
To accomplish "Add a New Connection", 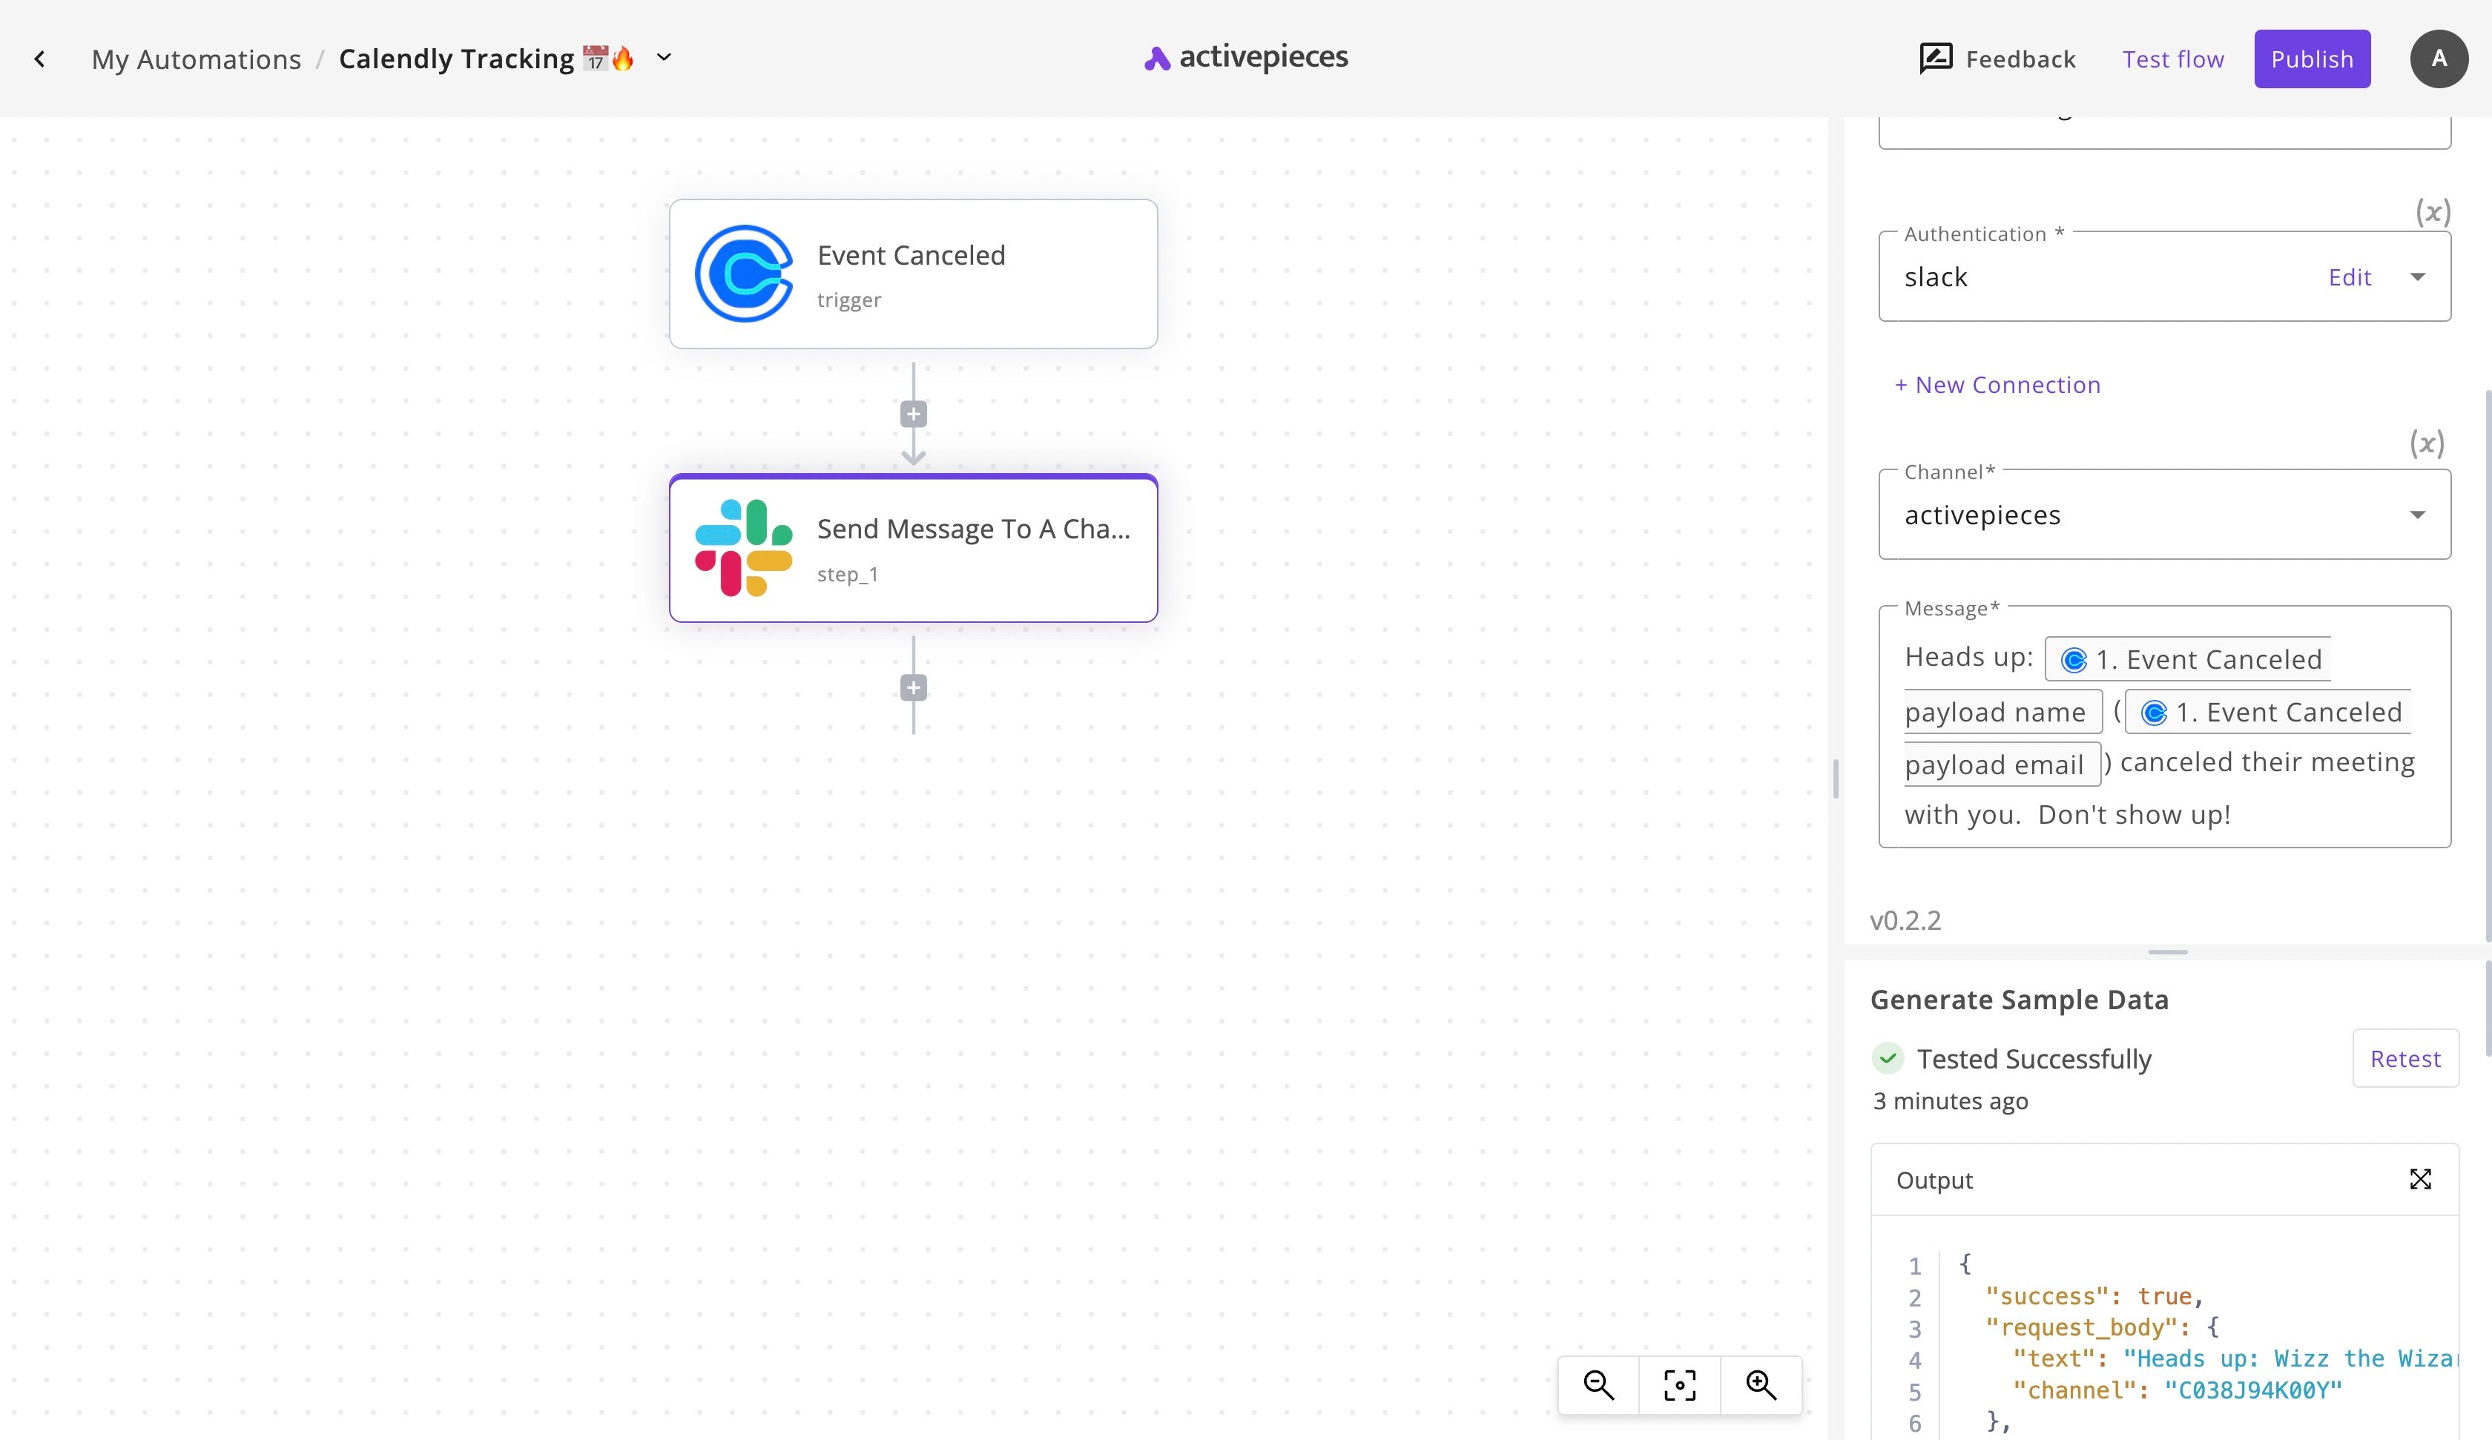I will coord(1997,385).
